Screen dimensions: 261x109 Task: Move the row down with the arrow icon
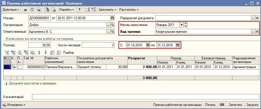[46, 53]
